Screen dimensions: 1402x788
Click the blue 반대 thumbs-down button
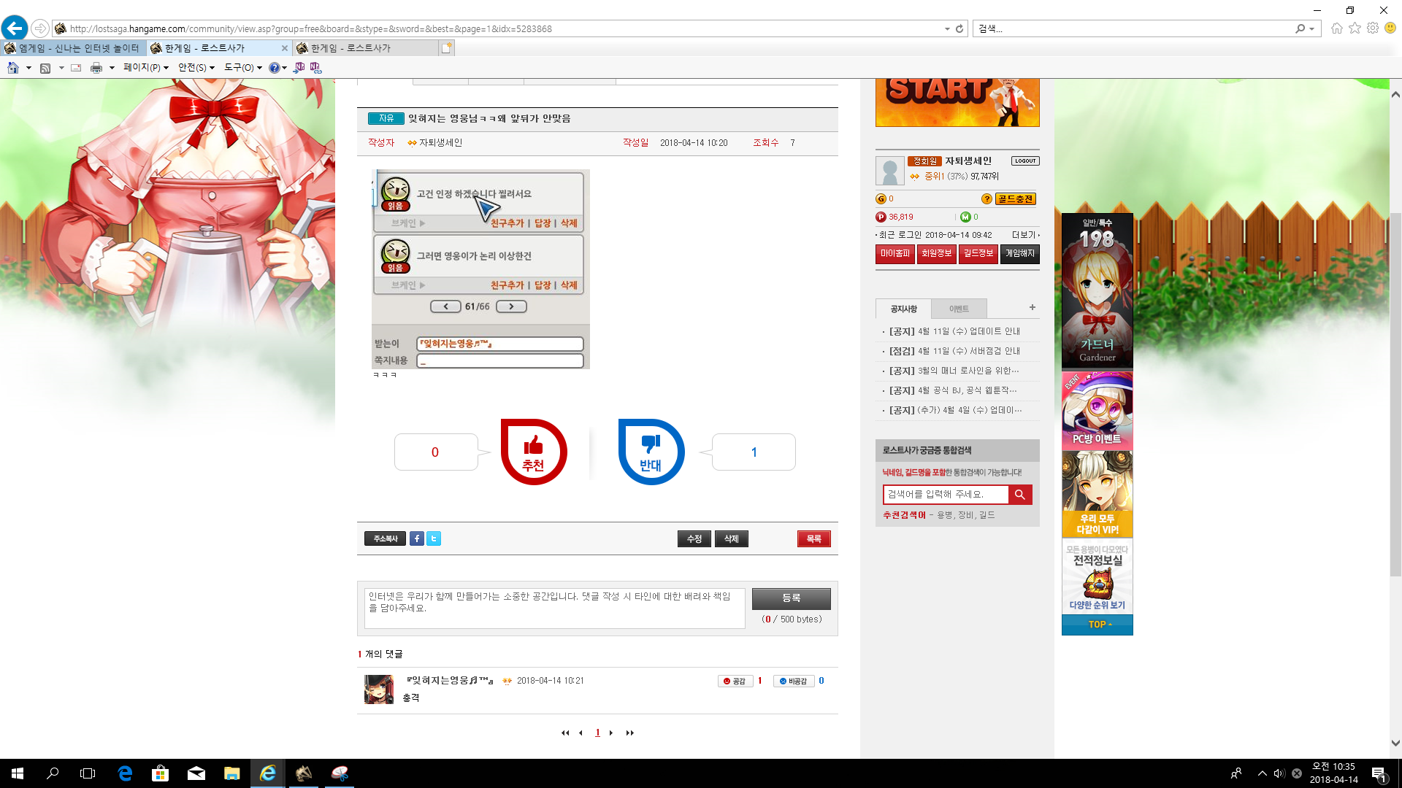coord(651,452)
